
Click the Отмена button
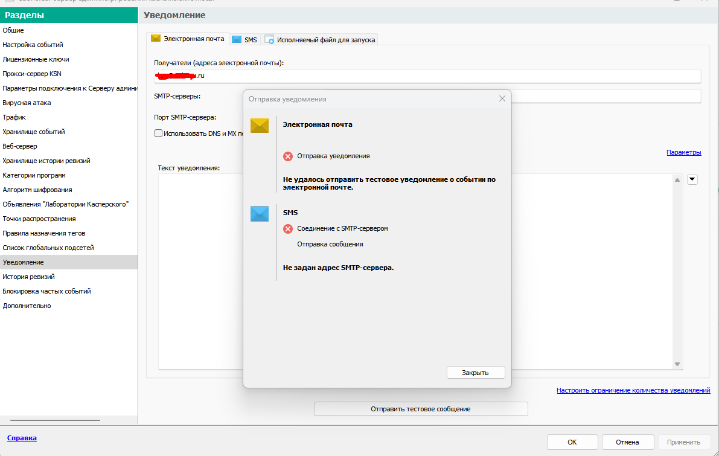(627, 442)
